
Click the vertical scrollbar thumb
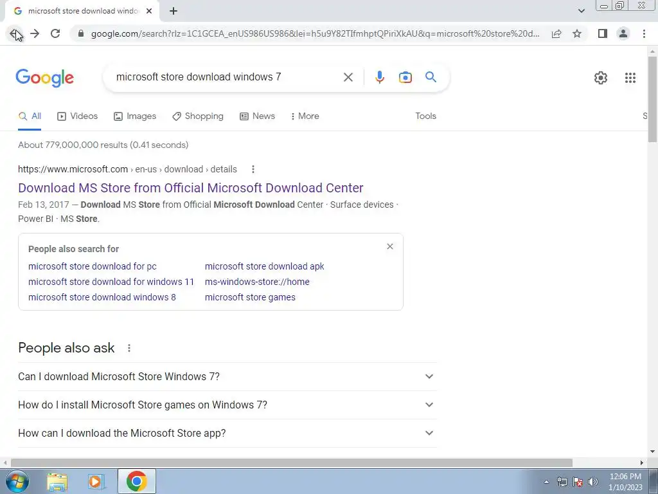pos(652,99)
